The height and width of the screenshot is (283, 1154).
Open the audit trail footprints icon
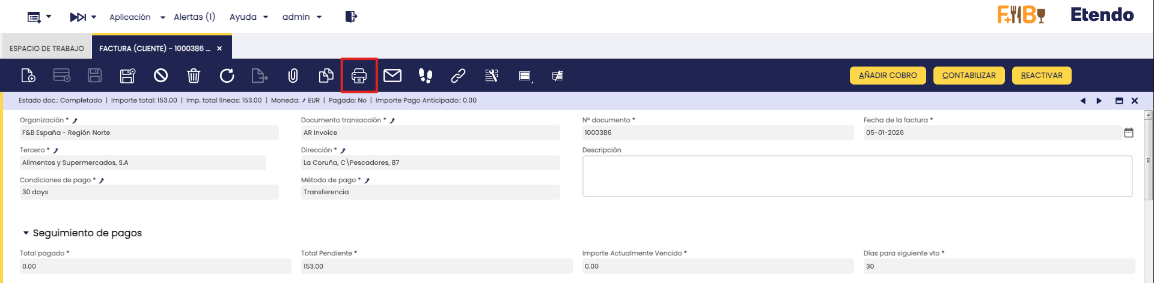click(426, 76)
